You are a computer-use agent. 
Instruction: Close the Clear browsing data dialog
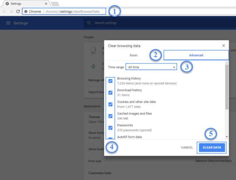[x=224, y=46]
